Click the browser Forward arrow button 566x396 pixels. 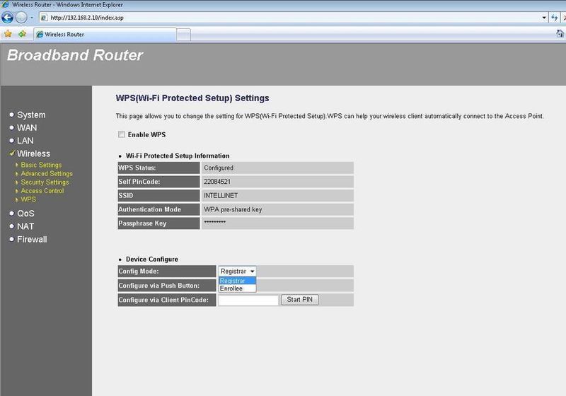pyautogui.click(x=21, y=17)
